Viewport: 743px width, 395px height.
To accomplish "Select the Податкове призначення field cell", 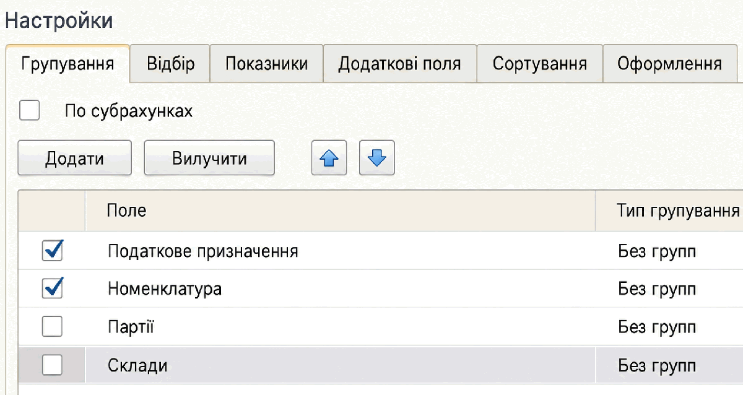I will tap(340, 251).
